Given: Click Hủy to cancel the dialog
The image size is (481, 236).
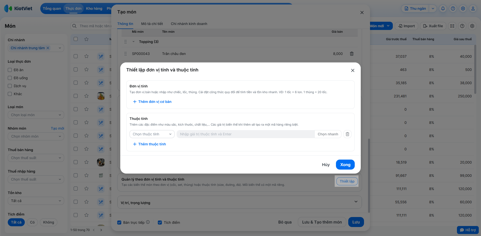Looking at the screenshot, I should click(326, 165).
